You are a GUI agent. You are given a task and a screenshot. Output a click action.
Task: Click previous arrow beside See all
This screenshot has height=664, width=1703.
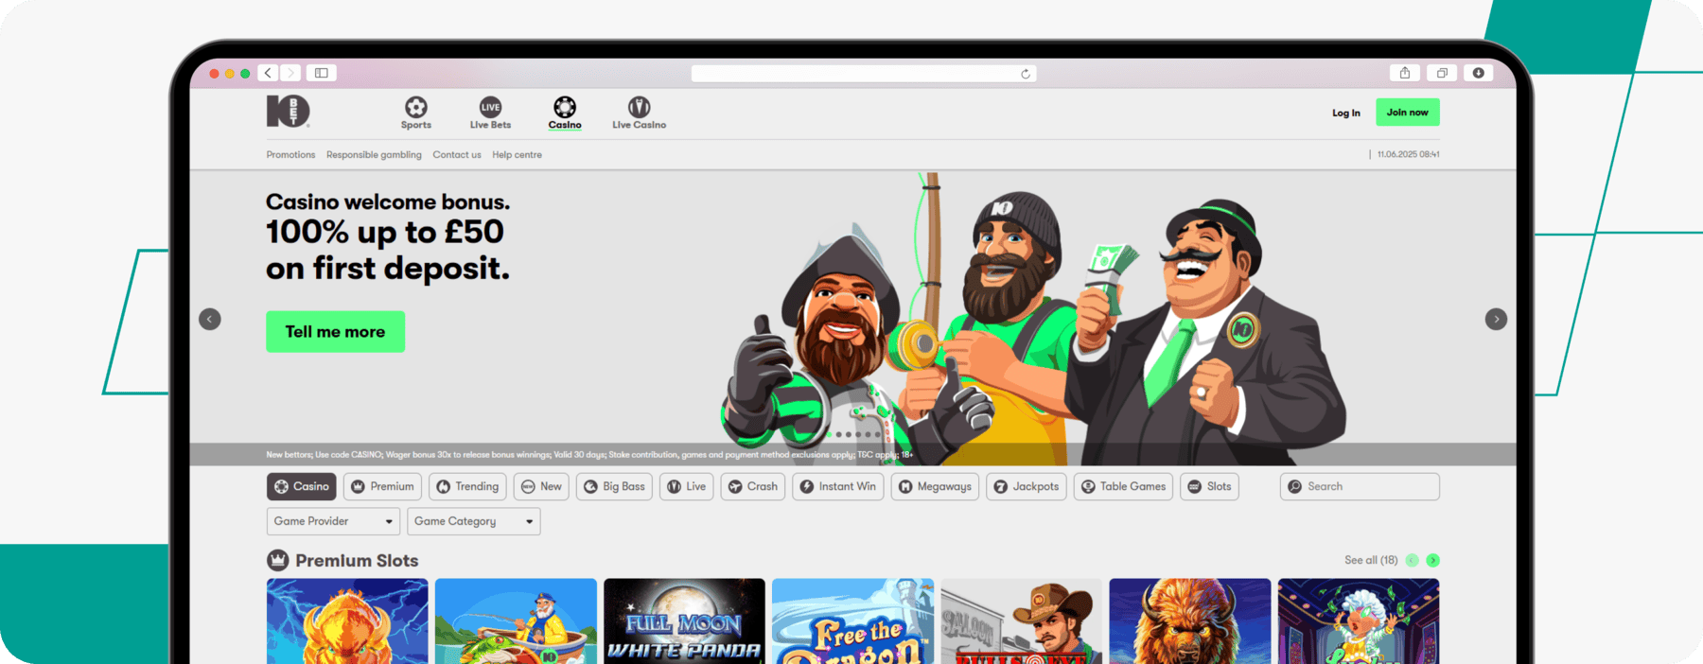coord(1412,560)
